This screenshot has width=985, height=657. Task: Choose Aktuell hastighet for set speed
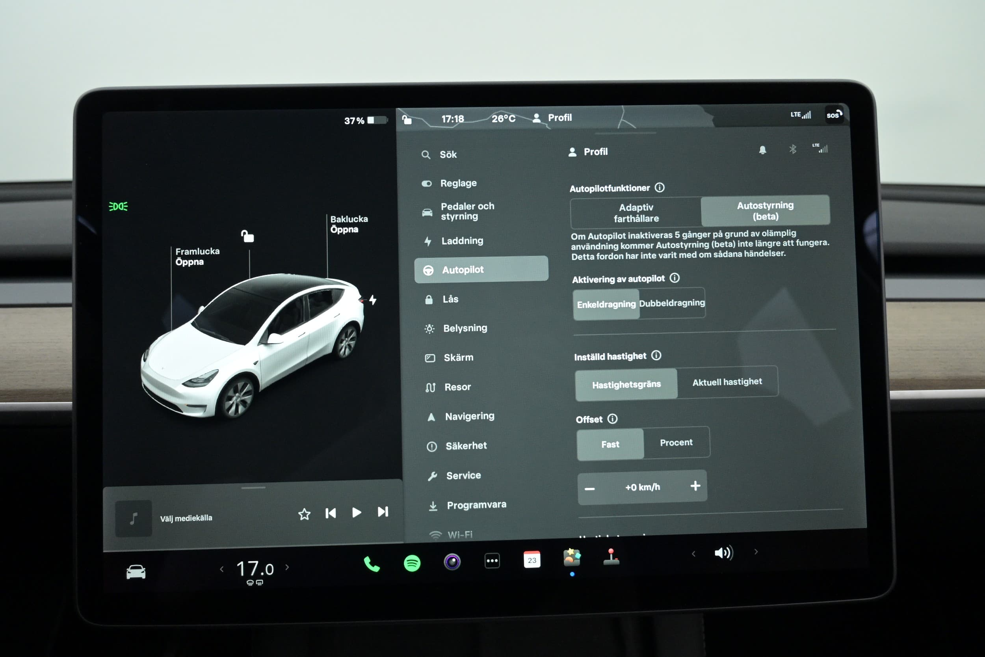727,382
